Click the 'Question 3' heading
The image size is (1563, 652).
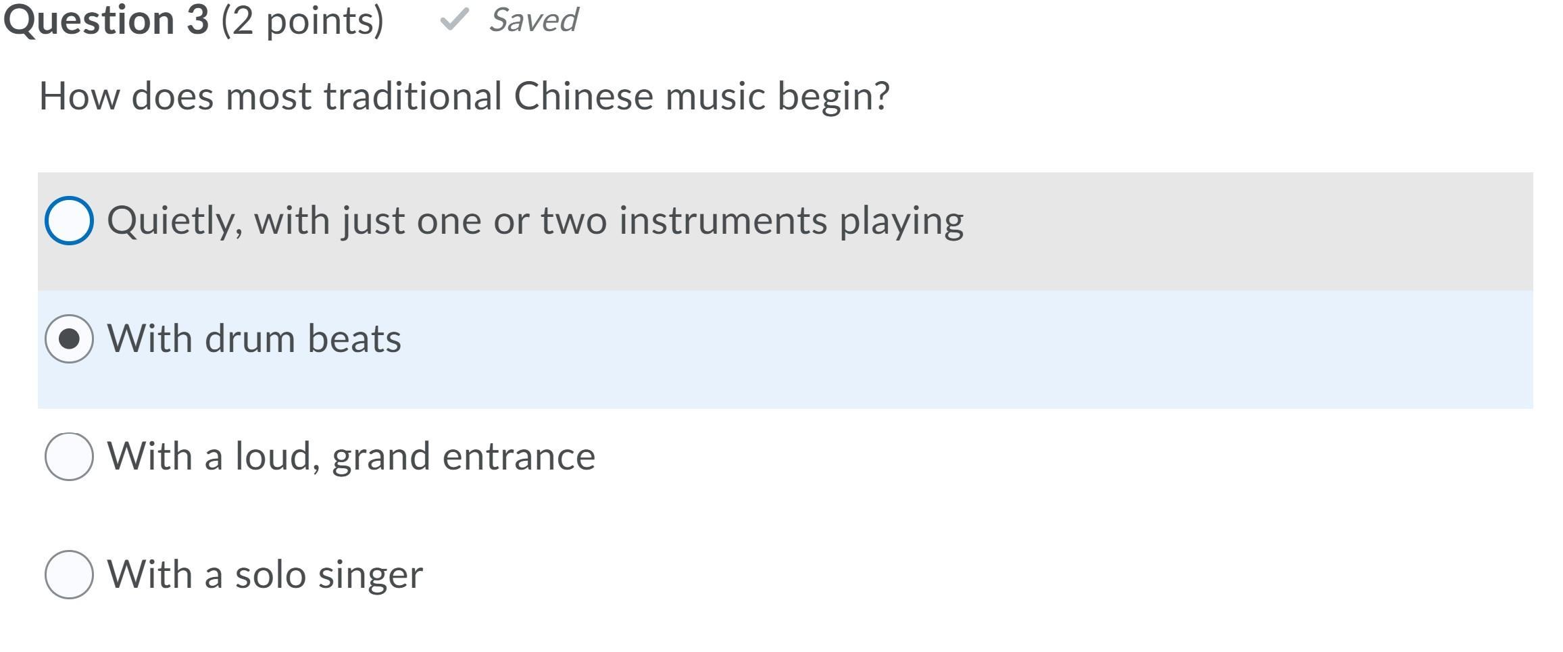[106, 20]
